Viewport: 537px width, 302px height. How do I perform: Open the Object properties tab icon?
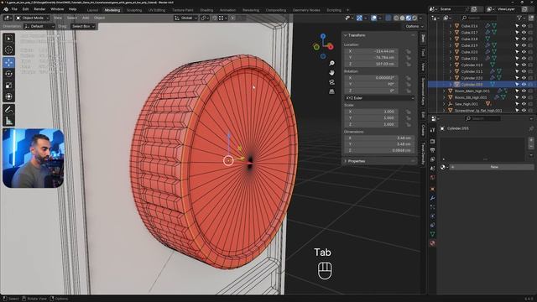tap(433, 189)
